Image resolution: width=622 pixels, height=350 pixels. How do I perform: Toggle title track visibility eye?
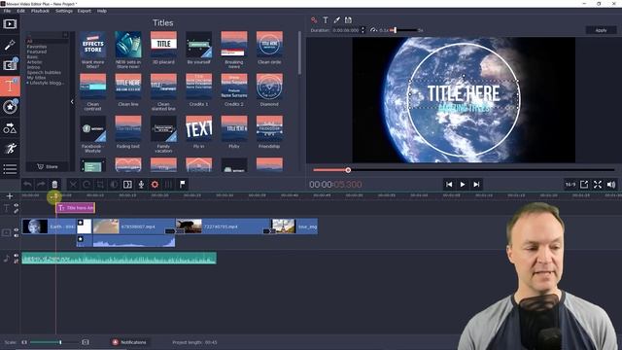pos(17,205)
